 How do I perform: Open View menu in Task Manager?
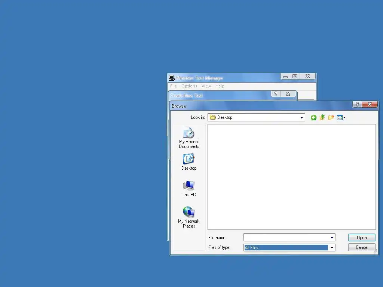tap(206, 86)
